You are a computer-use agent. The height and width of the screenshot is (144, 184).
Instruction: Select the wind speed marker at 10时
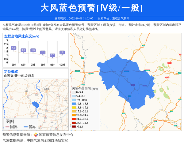62,53
